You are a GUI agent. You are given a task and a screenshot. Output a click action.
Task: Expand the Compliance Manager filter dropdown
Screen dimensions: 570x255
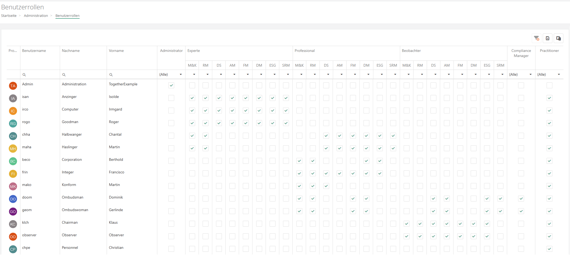point(520,74)
